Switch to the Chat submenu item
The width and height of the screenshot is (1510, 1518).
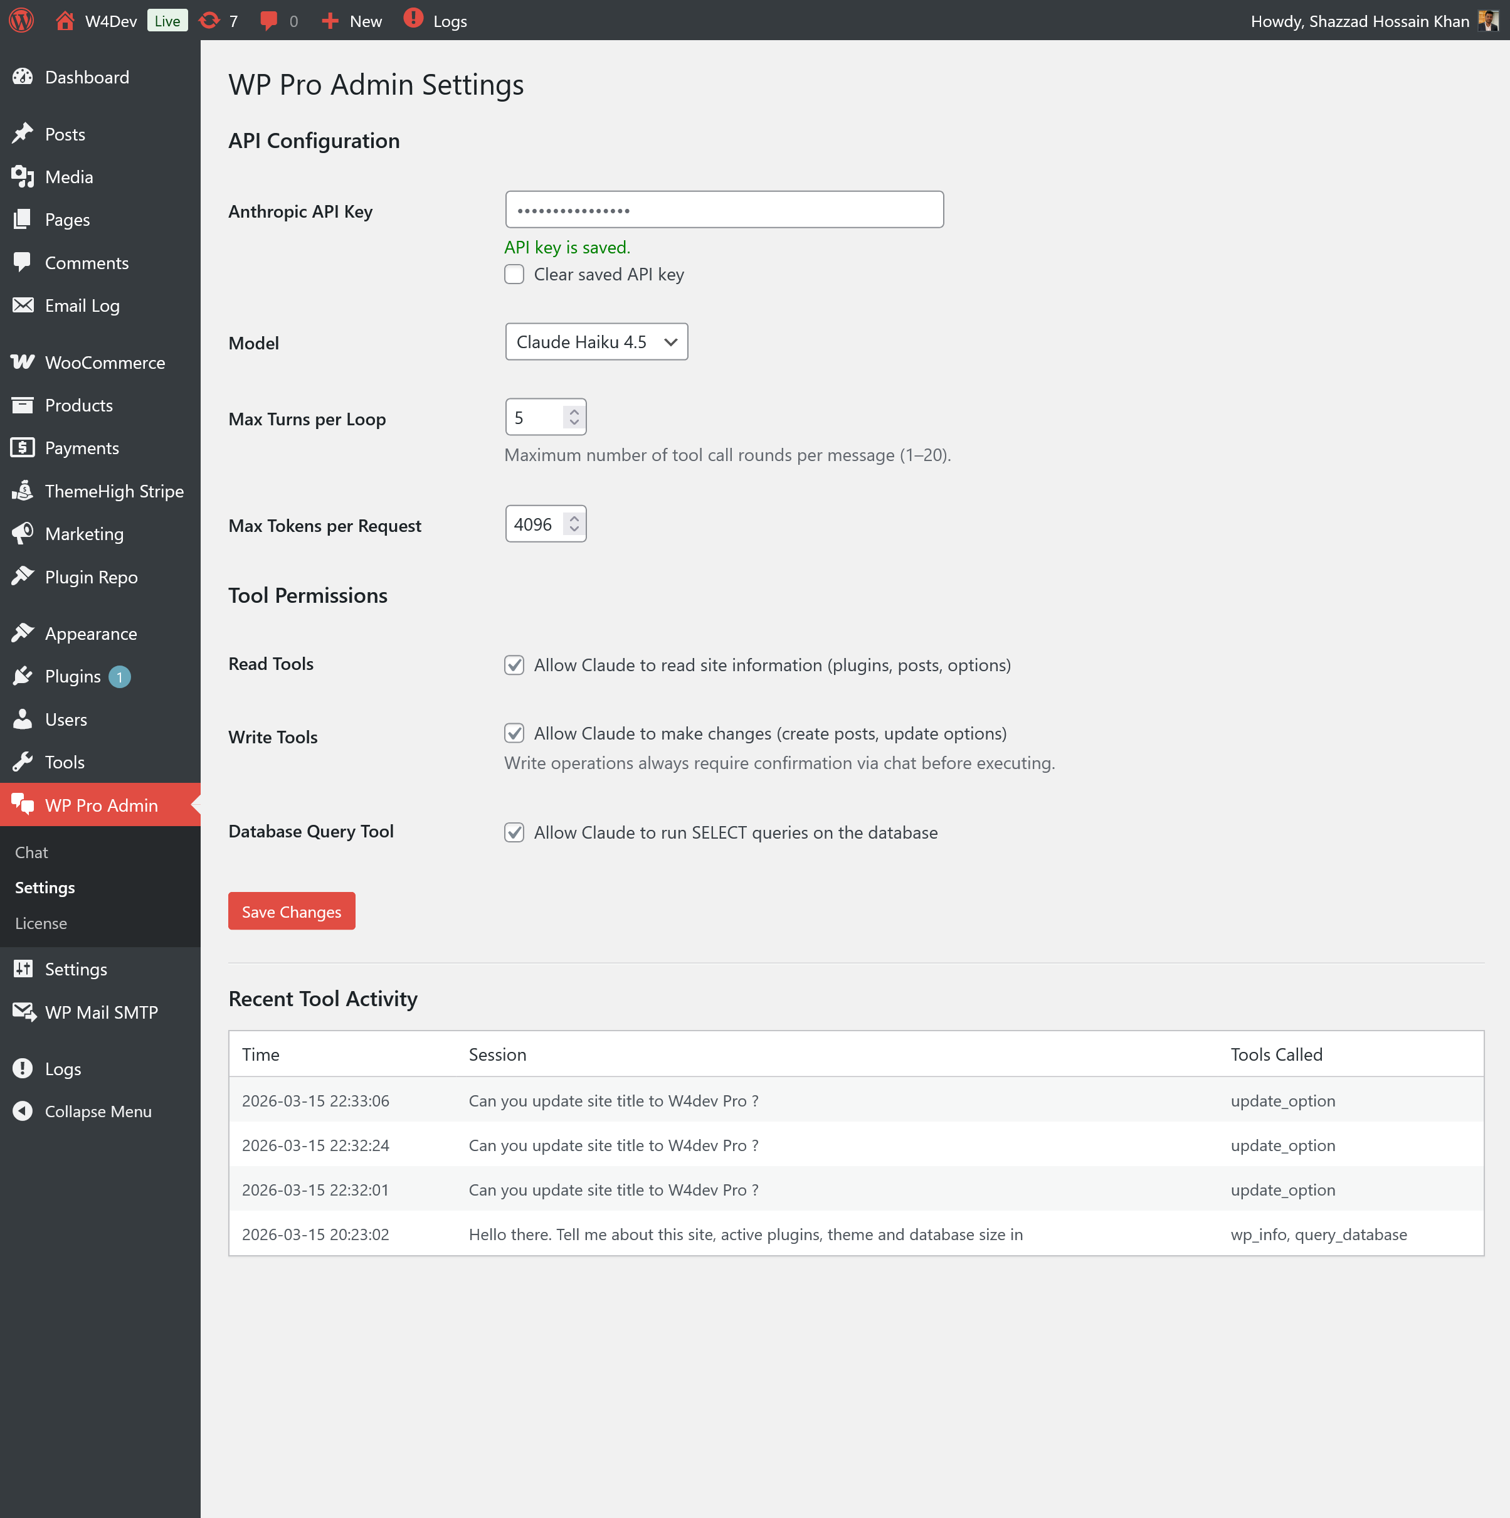tap(31, 852)
